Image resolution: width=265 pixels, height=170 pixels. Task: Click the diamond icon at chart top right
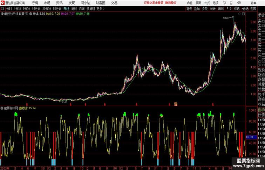(x=239, y=14)
